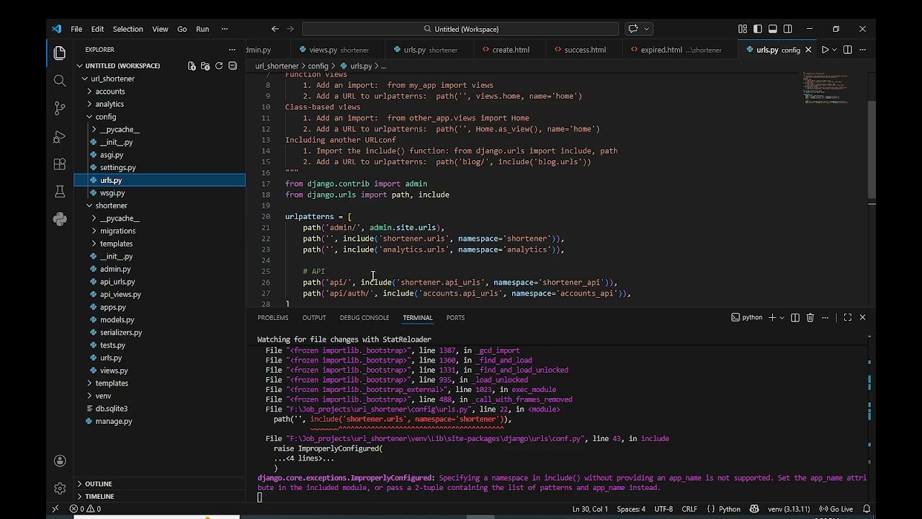Change UTF-8 file encoding
This screenshot has height=519, width=922.
663,509
